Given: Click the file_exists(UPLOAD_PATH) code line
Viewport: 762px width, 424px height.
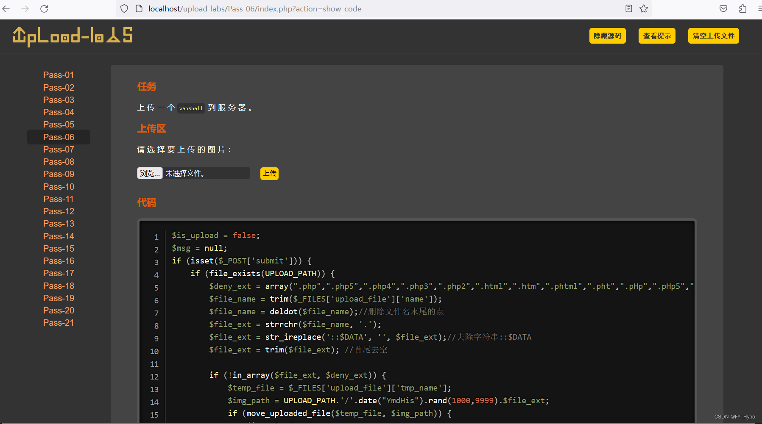Looking at the screenshot, I should 263,274.
